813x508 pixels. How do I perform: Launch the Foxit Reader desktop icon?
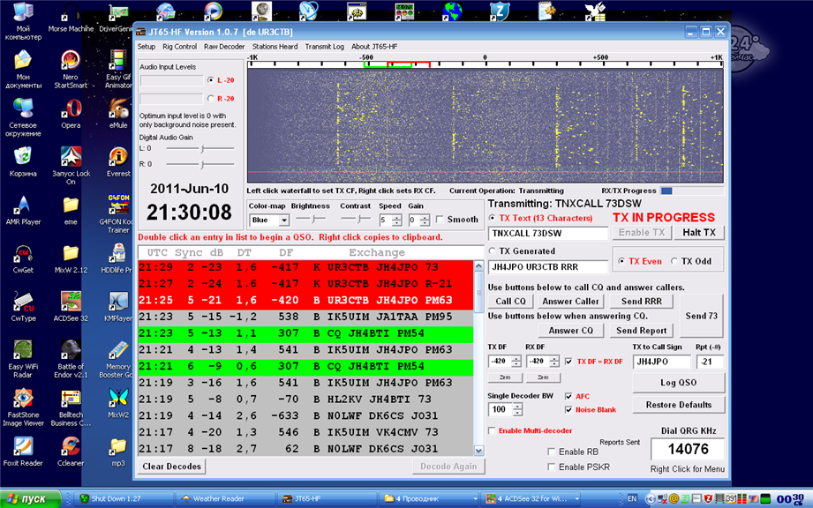23,452
